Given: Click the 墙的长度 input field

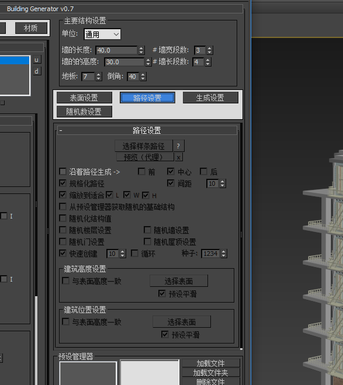Looking at the screenshot, I should coord(116,50).
